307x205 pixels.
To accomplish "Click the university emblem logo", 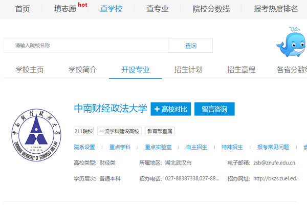I will tap(36, 135).
